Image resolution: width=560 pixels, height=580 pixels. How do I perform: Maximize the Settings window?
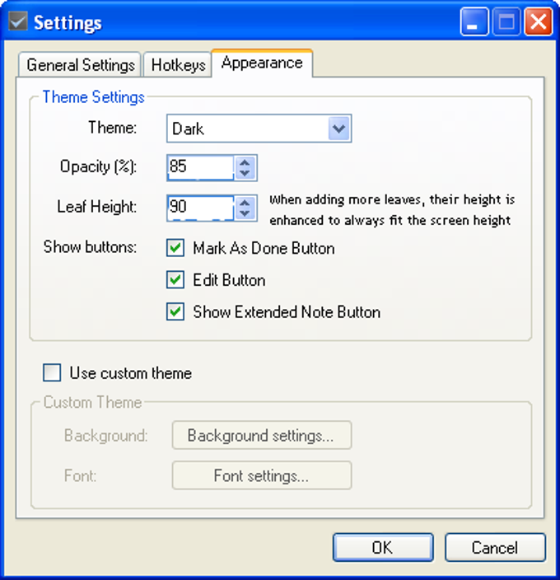[506, 21]
